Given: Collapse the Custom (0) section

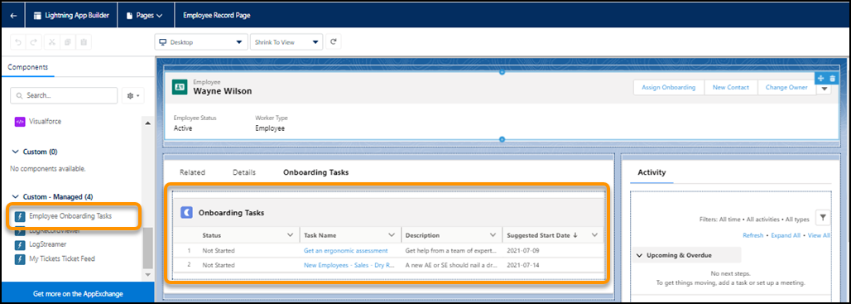Looking at the screenshot, I should tap(16, 152).
